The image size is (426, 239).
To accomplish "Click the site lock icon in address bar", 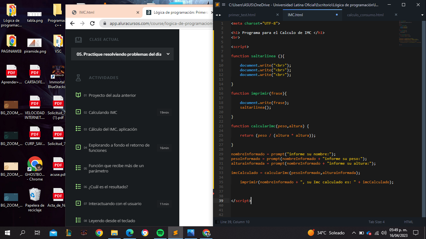I will point(104,23).
